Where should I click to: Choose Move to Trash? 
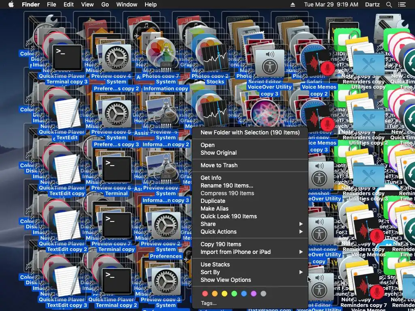pyautogui.click(x=250, y=165)
